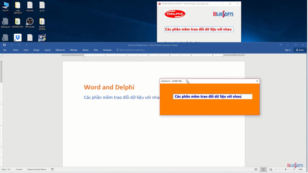Click the tab selector at the ruler corner
308x173 pixels.
click(1, 55)
